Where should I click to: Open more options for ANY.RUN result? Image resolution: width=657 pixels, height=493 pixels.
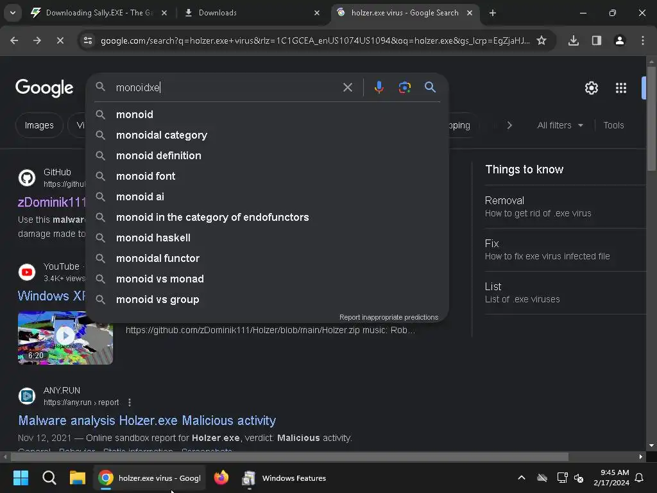pos(130,402)
